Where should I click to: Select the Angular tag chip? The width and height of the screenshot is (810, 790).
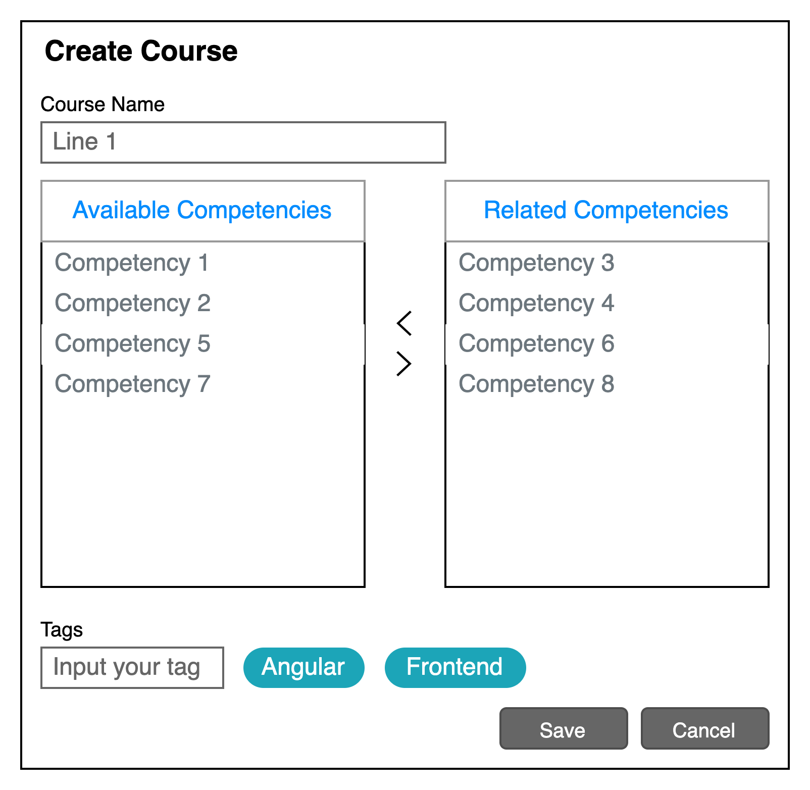[x=303, y=667]
